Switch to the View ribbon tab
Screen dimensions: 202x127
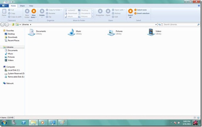[31, 6]
